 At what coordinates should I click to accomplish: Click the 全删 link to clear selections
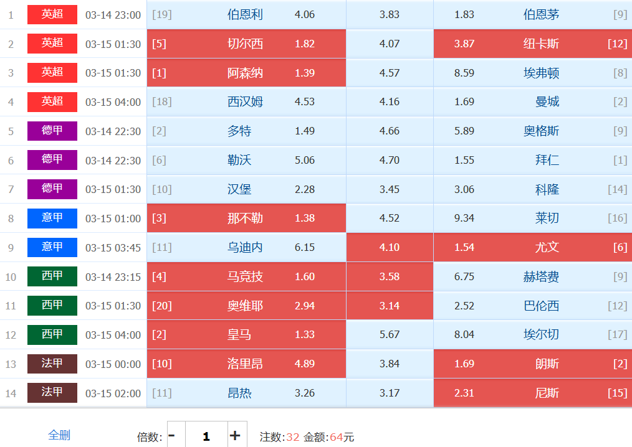[x=59, y=435]
